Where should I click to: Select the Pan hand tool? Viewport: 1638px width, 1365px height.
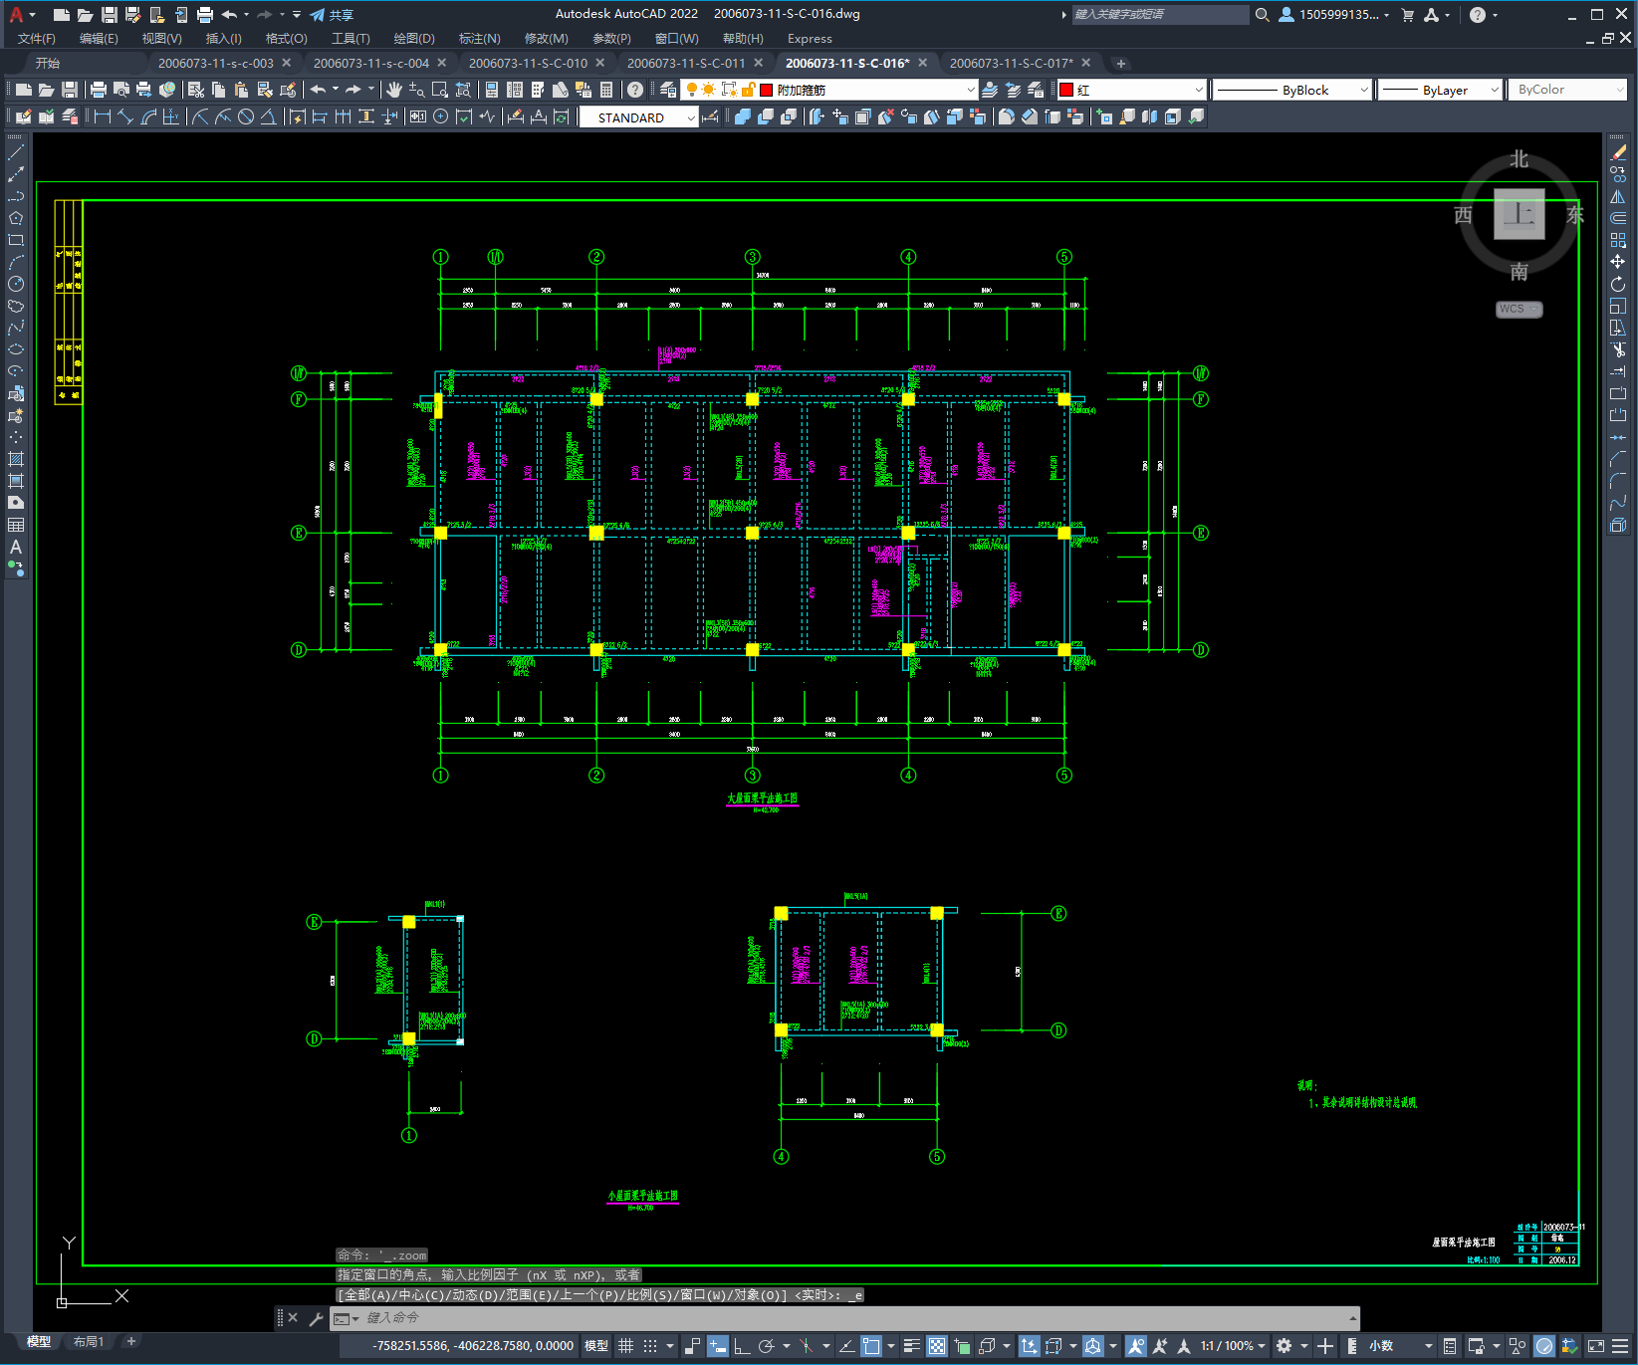(394, 90)
